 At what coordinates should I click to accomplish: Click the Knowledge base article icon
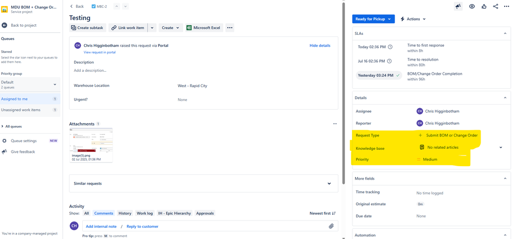(x=422, y=147)
